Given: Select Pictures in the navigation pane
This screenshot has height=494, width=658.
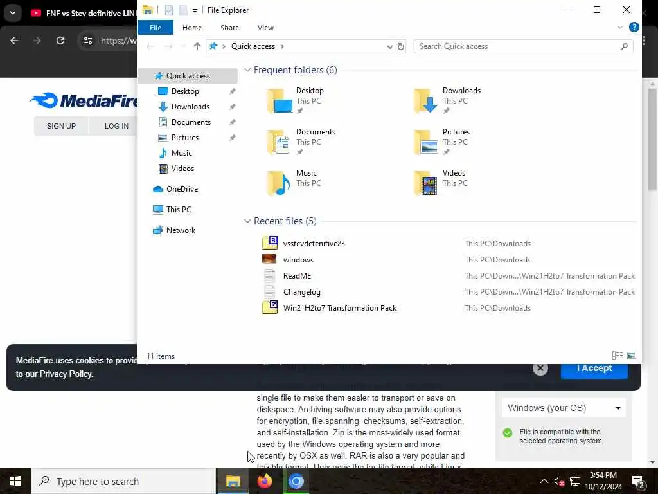Looking at the screenshot, I should click(184, 138).
